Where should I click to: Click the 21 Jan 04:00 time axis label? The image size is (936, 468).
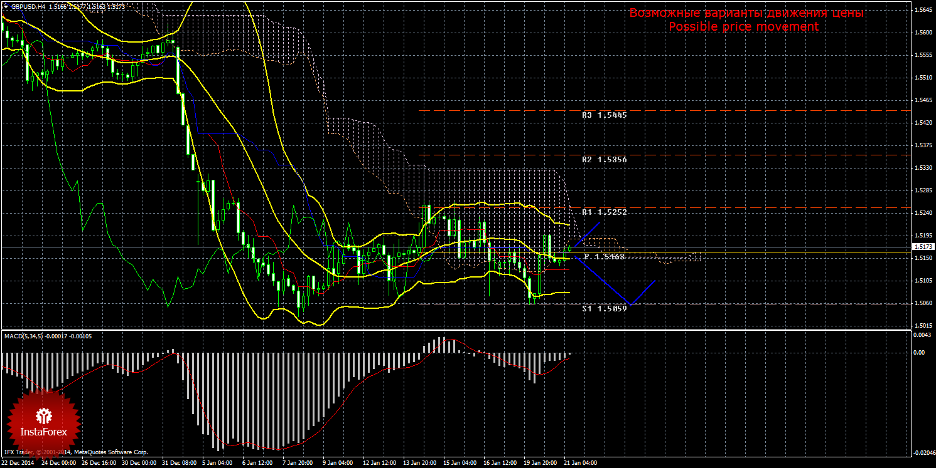(x=580, y=463)
